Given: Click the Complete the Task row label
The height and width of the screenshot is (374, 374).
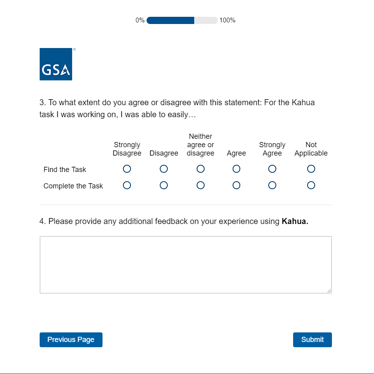Looking at the screenshot, I should pyautogui.click(x=73, y=186).
